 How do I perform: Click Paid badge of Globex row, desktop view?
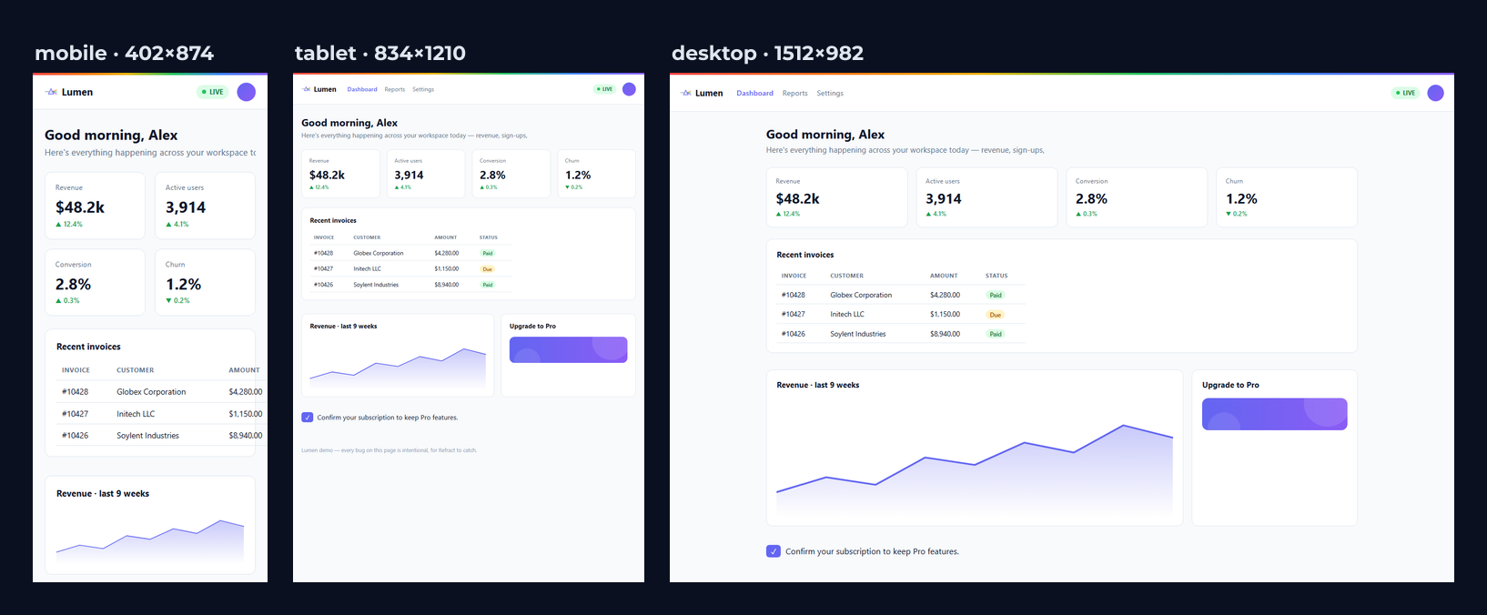996,295
